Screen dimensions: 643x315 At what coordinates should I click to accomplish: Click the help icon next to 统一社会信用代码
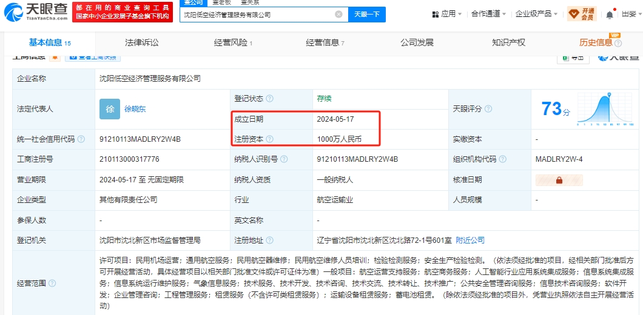coord(81,139)
